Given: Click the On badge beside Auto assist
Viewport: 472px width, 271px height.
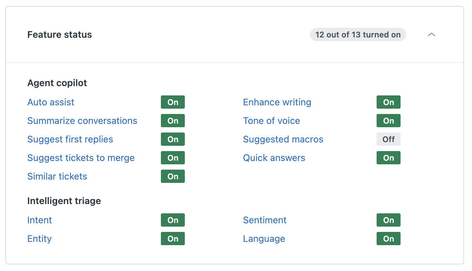Looking at the screenshot, I should (173, 102).
